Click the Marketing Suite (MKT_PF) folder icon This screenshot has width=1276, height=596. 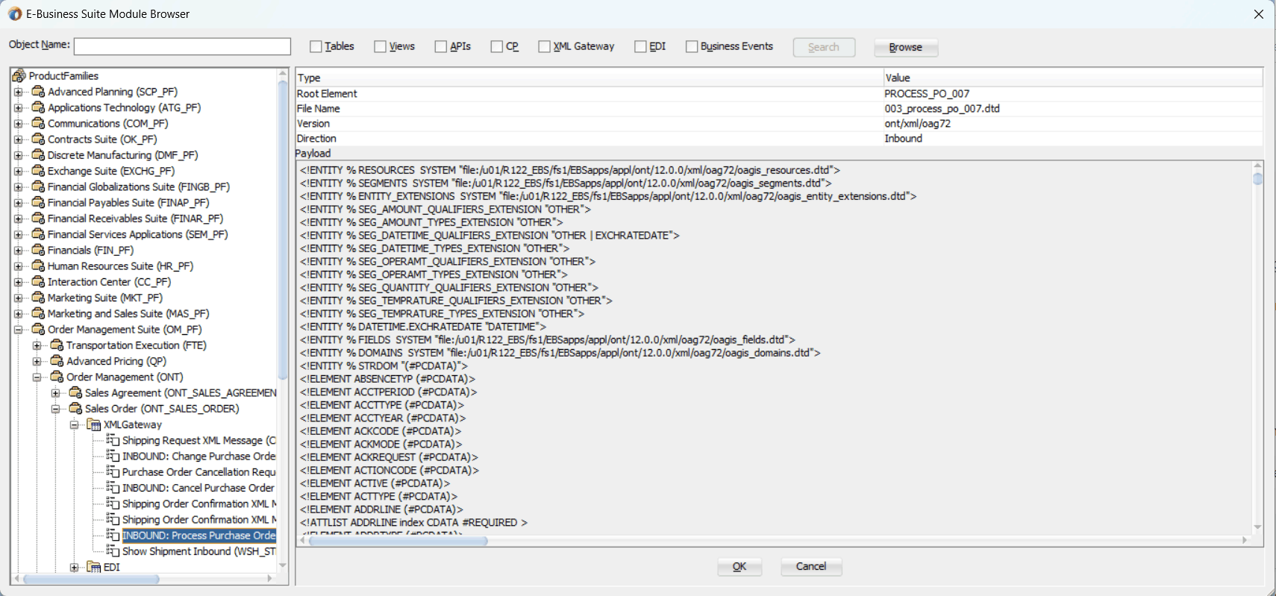point(38,298)
